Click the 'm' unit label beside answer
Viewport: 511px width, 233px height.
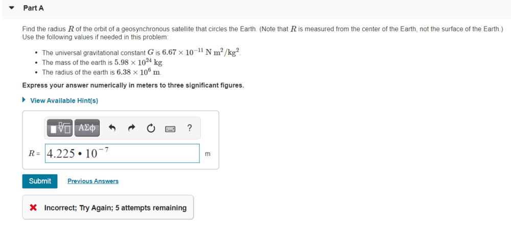[207, 153]
